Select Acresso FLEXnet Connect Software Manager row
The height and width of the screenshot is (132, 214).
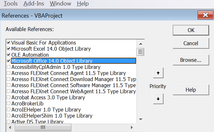tap(74, 85)
